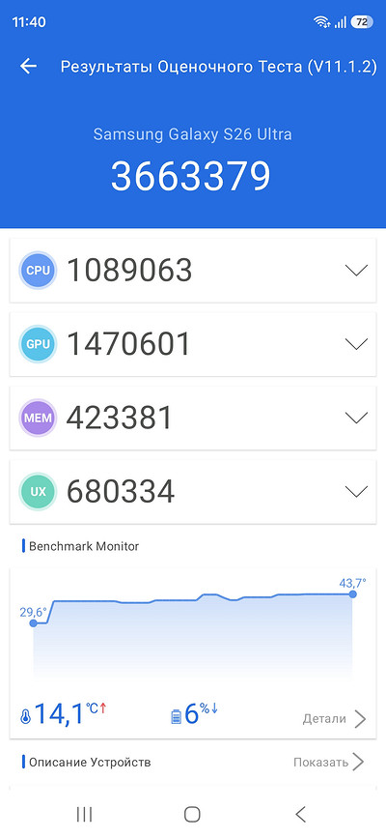The width and height of the screenshot is (386, 838).
Task: Tap the MEM score badge icon
Action: click(38, 418)
